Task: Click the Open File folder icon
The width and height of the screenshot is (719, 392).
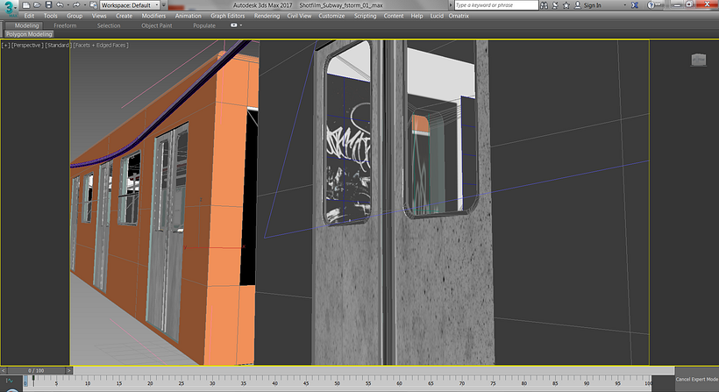Action: 39,5
